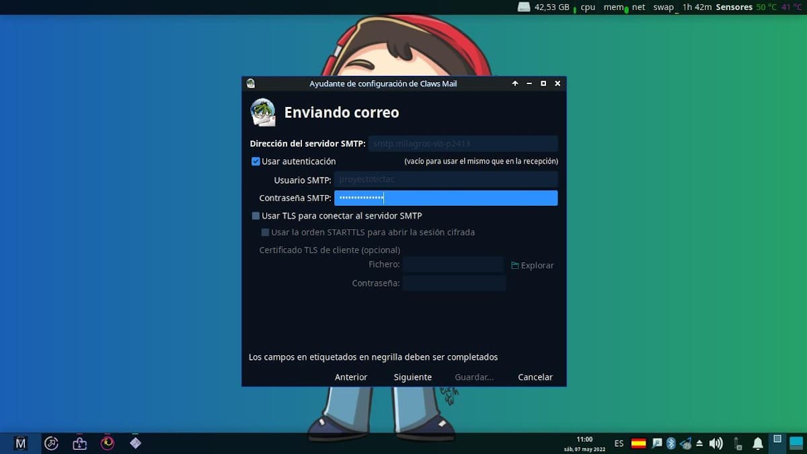Viewport: 807px width, 454px height.
Task: Click the Explorar button
Action: tap(533, 265)
